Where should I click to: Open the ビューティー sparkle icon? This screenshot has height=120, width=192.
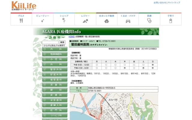[43, 21]
